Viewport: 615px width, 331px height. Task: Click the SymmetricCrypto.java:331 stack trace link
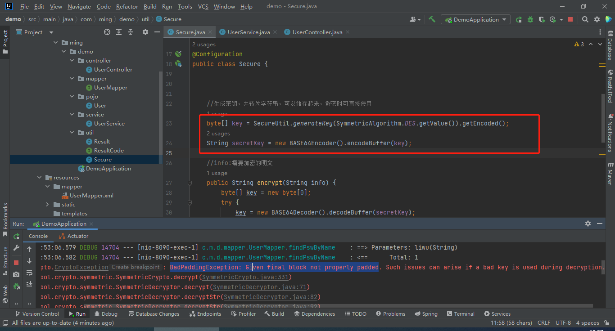click(x=245, y=277)
